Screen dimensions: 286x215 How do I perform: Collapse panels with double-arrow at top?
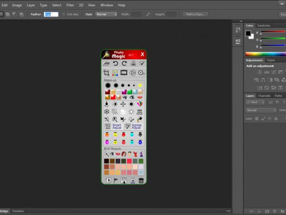[x=241, y=21]
